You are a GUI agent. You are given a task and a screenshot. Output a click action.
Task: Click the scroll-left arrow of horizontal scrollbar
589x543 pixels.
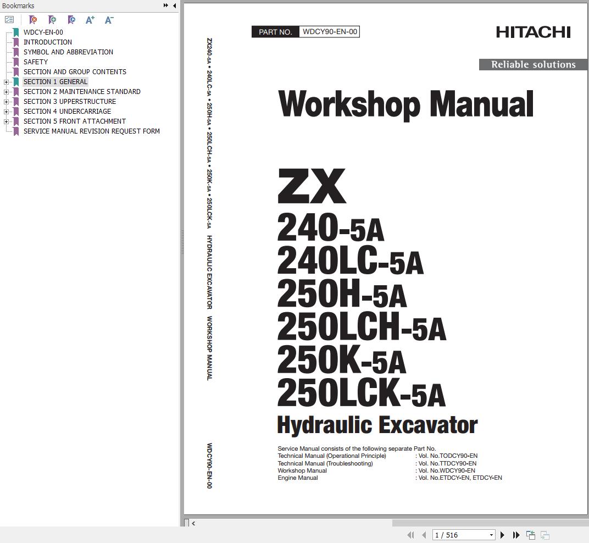point(193,523)
